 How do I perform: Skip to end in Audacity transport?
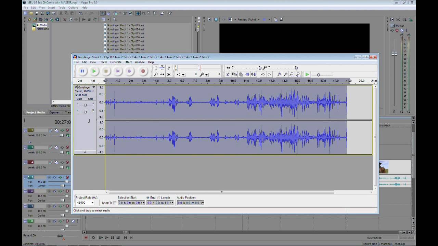pos(129,71)
